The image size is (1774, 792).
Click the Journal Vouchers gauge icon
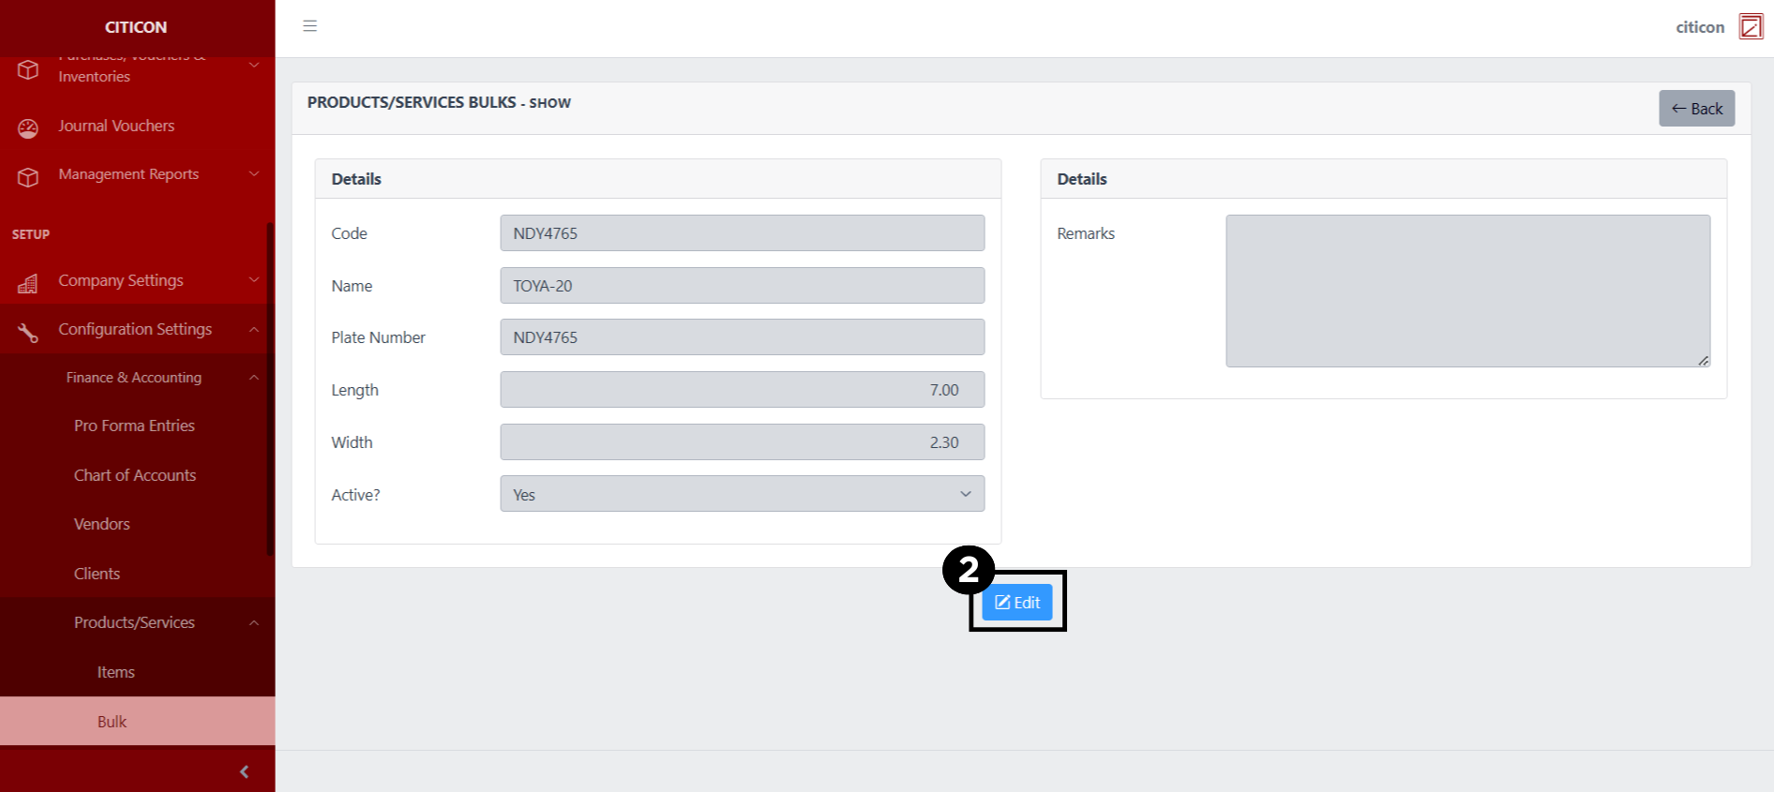pos(28,128)
